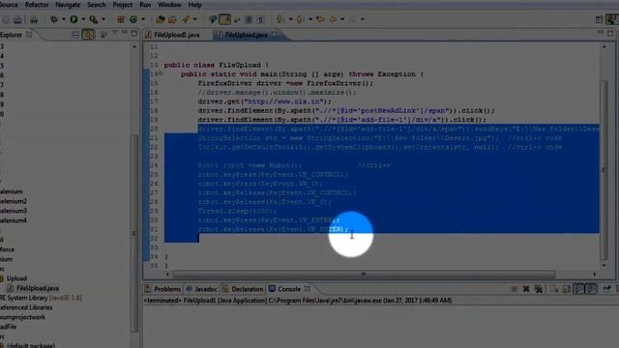Open the Refactor menu
The height and width of the screenshot is (348, 619).
[x=37, y=5]
